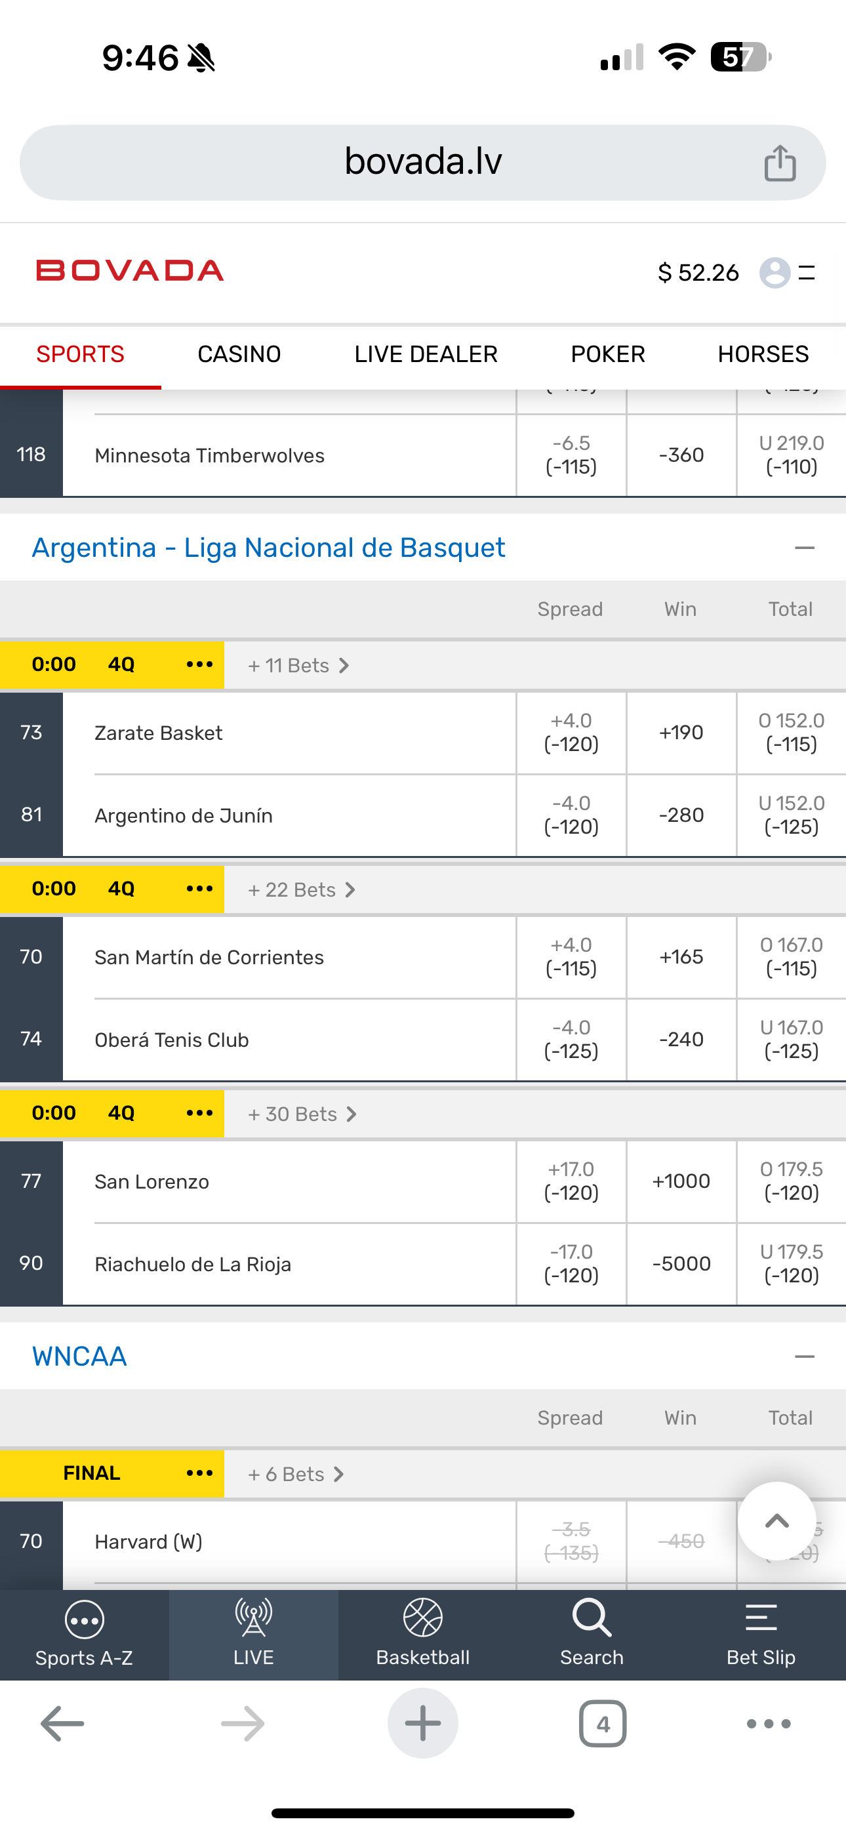Collapse the WNCAA section
The width and height of the screenshot is (846, 1834).
tap(804, 1356)
